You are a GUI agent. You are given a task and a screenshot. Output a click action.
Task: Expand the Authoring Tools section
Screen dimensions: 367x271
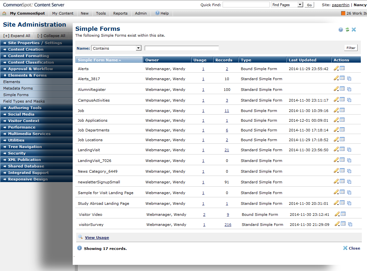(36, 108)
